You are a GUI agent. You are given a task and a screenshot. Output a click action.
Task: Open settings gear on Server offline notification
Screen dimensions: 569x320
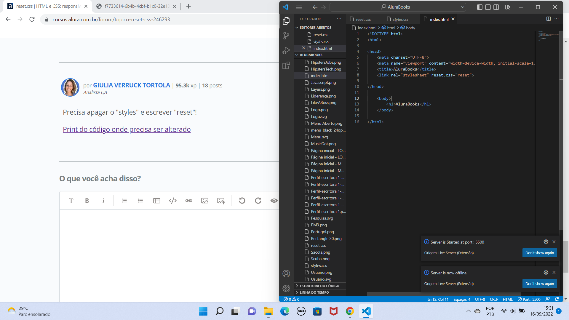546,273
